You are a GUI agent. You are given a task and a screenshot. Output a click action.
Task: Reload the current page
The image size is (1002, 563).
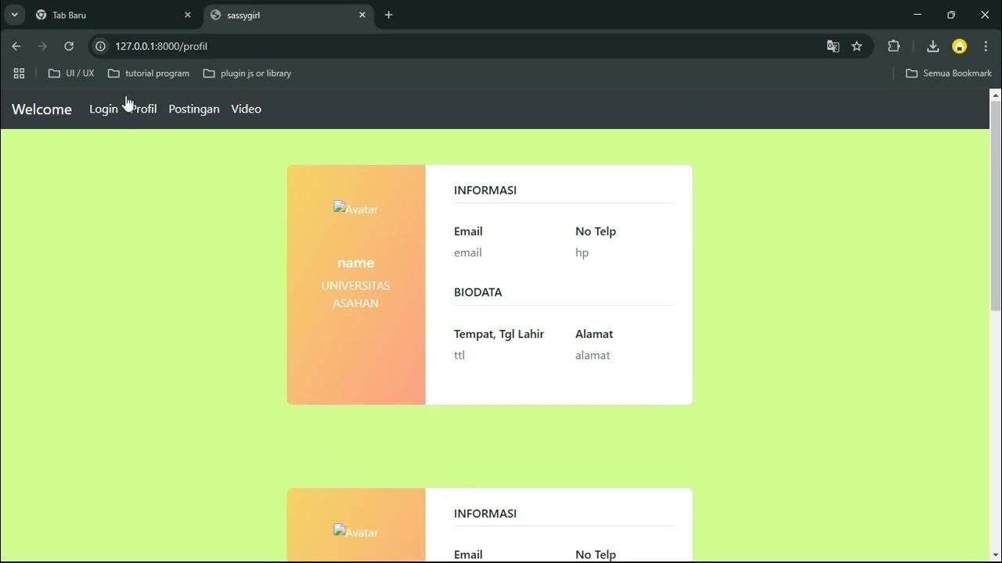click(x=69, y=46)
